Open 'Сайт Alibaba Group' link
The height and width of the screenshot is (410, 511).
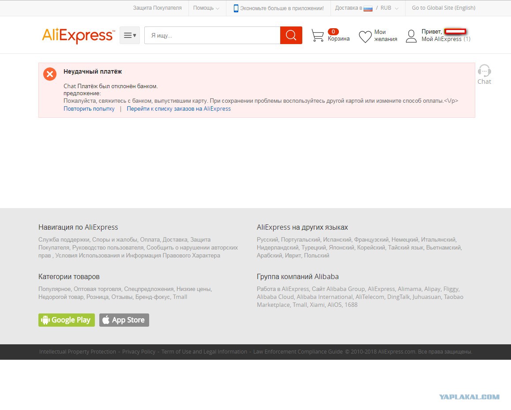pos(338,289)
